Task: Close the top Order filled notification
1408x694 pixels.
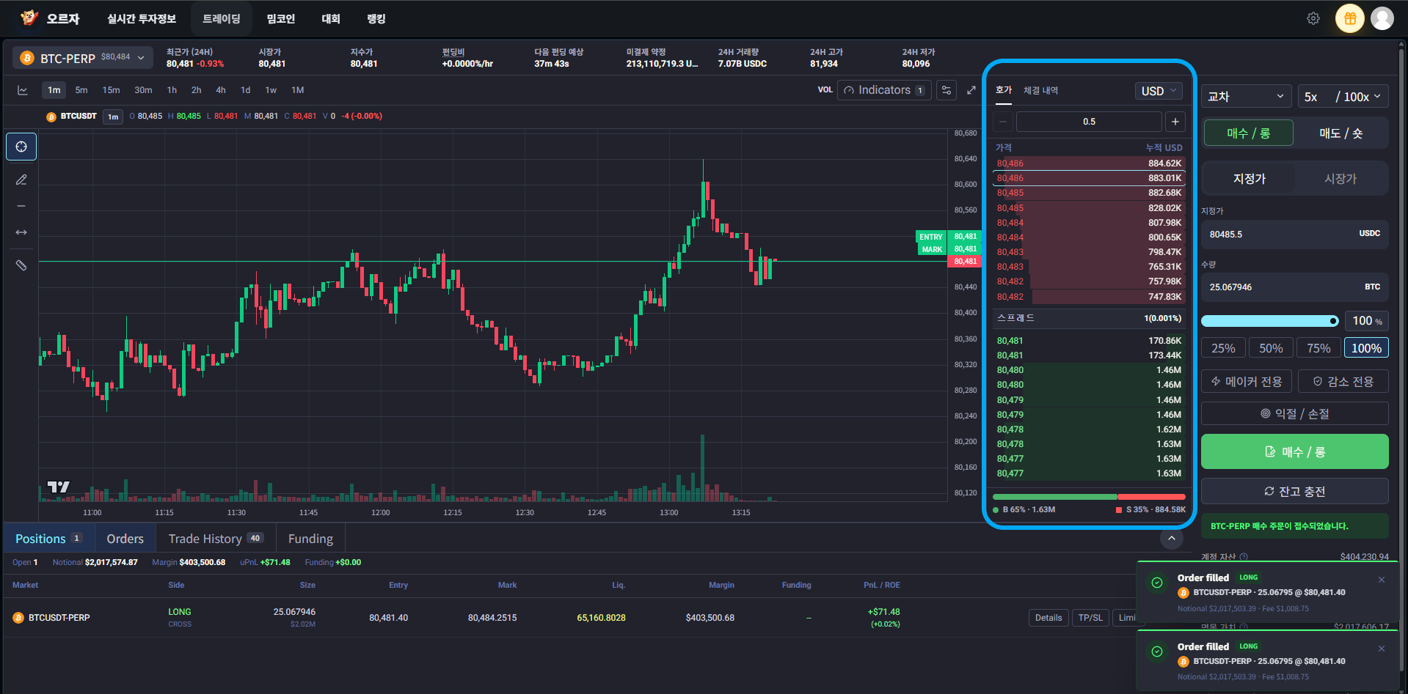Action: [x=1382, y=580]
